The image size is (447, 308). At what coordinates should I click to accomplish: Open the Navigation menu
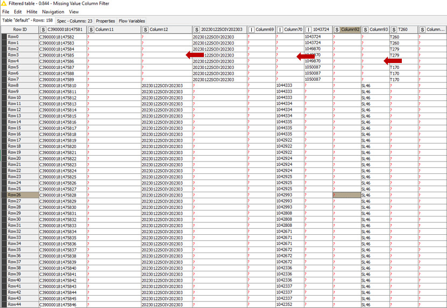[53, 12]
